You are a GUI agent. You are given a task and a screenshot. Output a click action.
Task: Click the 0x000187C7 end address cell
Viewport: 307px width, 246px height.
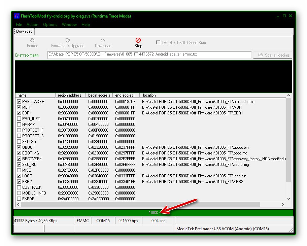(x=125, y=102)
